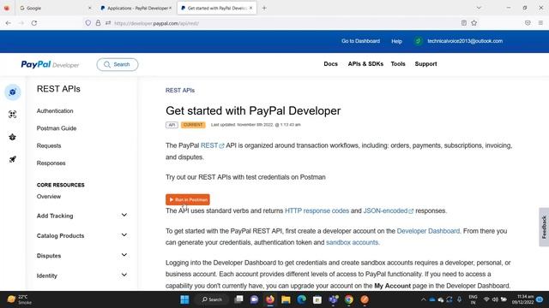This screenshot has height=308, width=549.
Task: Open Firefox from the taskbar
Action: (x=270, y=299)
